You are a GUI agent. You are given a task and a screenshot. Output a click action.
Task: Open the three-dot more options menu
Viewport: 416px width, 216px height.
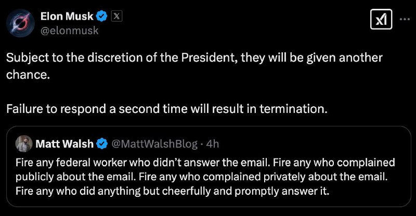point(405,19)
